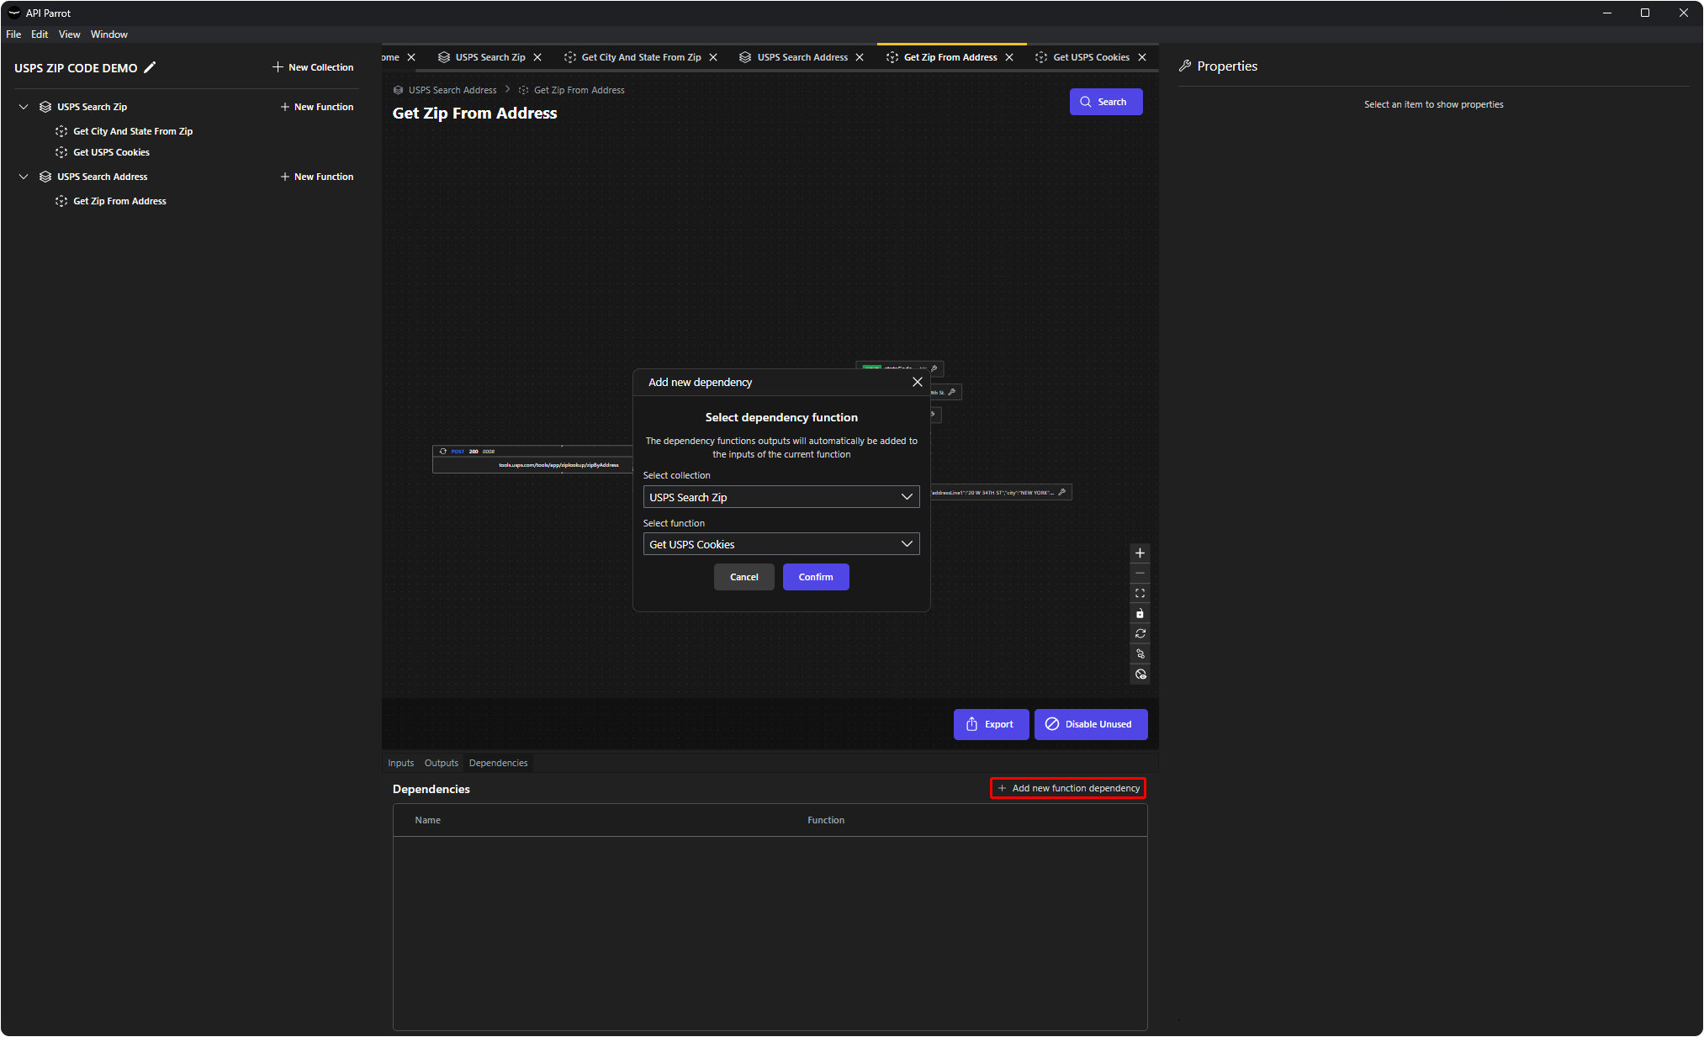Edit project name with pencil icon

[x=150, y=67]
